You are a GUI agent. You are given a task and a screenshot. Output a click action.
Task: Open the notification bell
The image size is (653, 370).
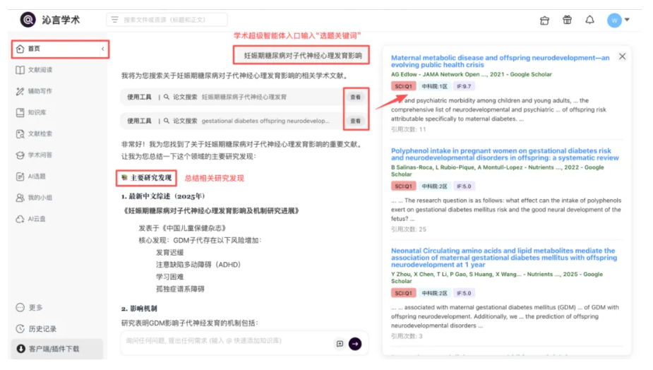pyautogui.click(x=589, y=20)
